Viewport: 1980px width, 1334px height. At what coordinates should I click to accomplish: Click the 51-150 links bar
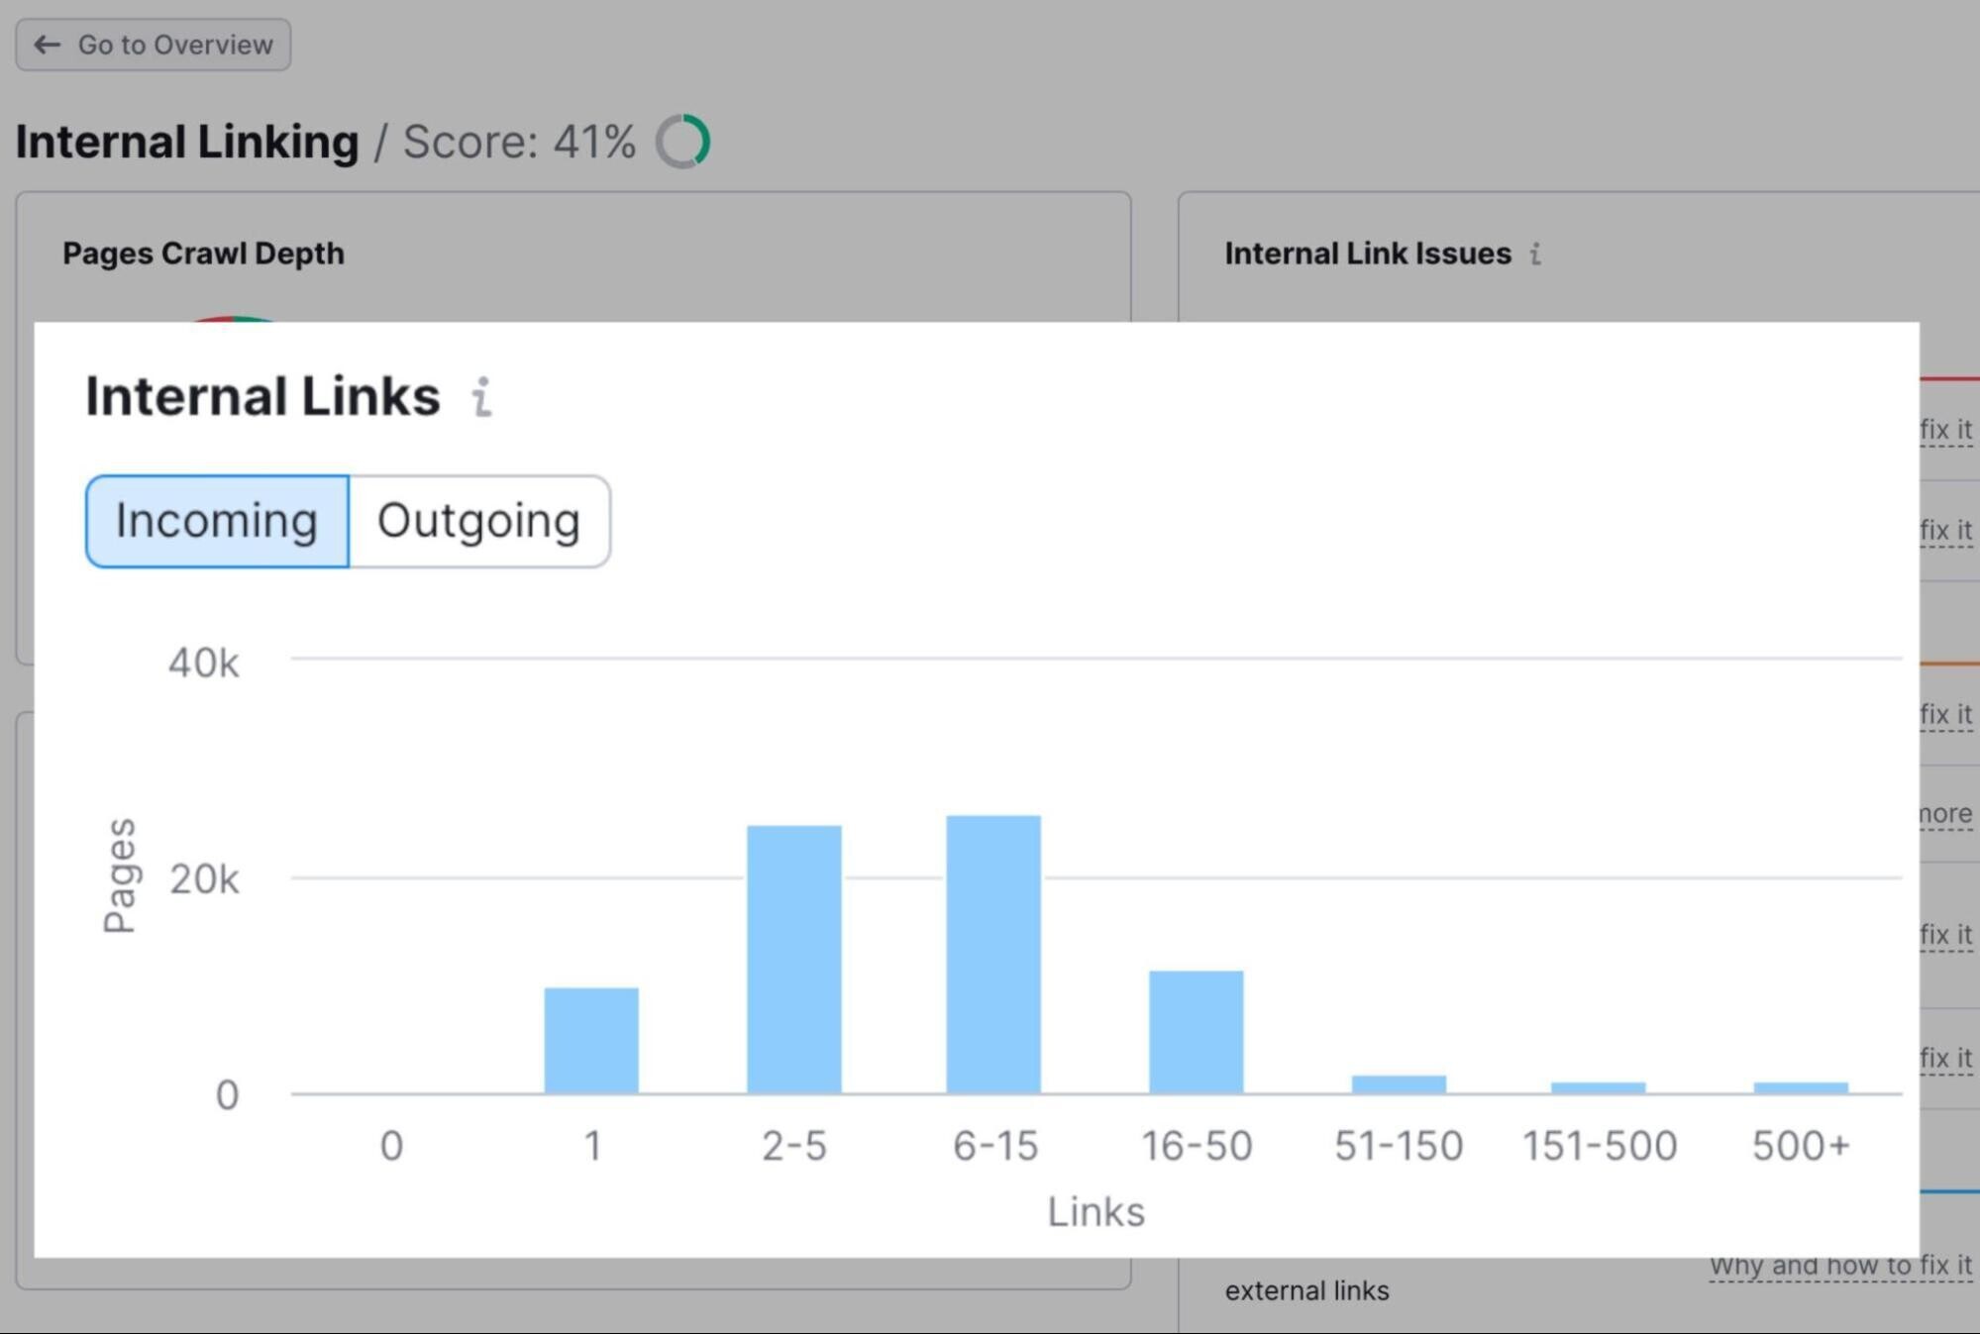1399,1084
